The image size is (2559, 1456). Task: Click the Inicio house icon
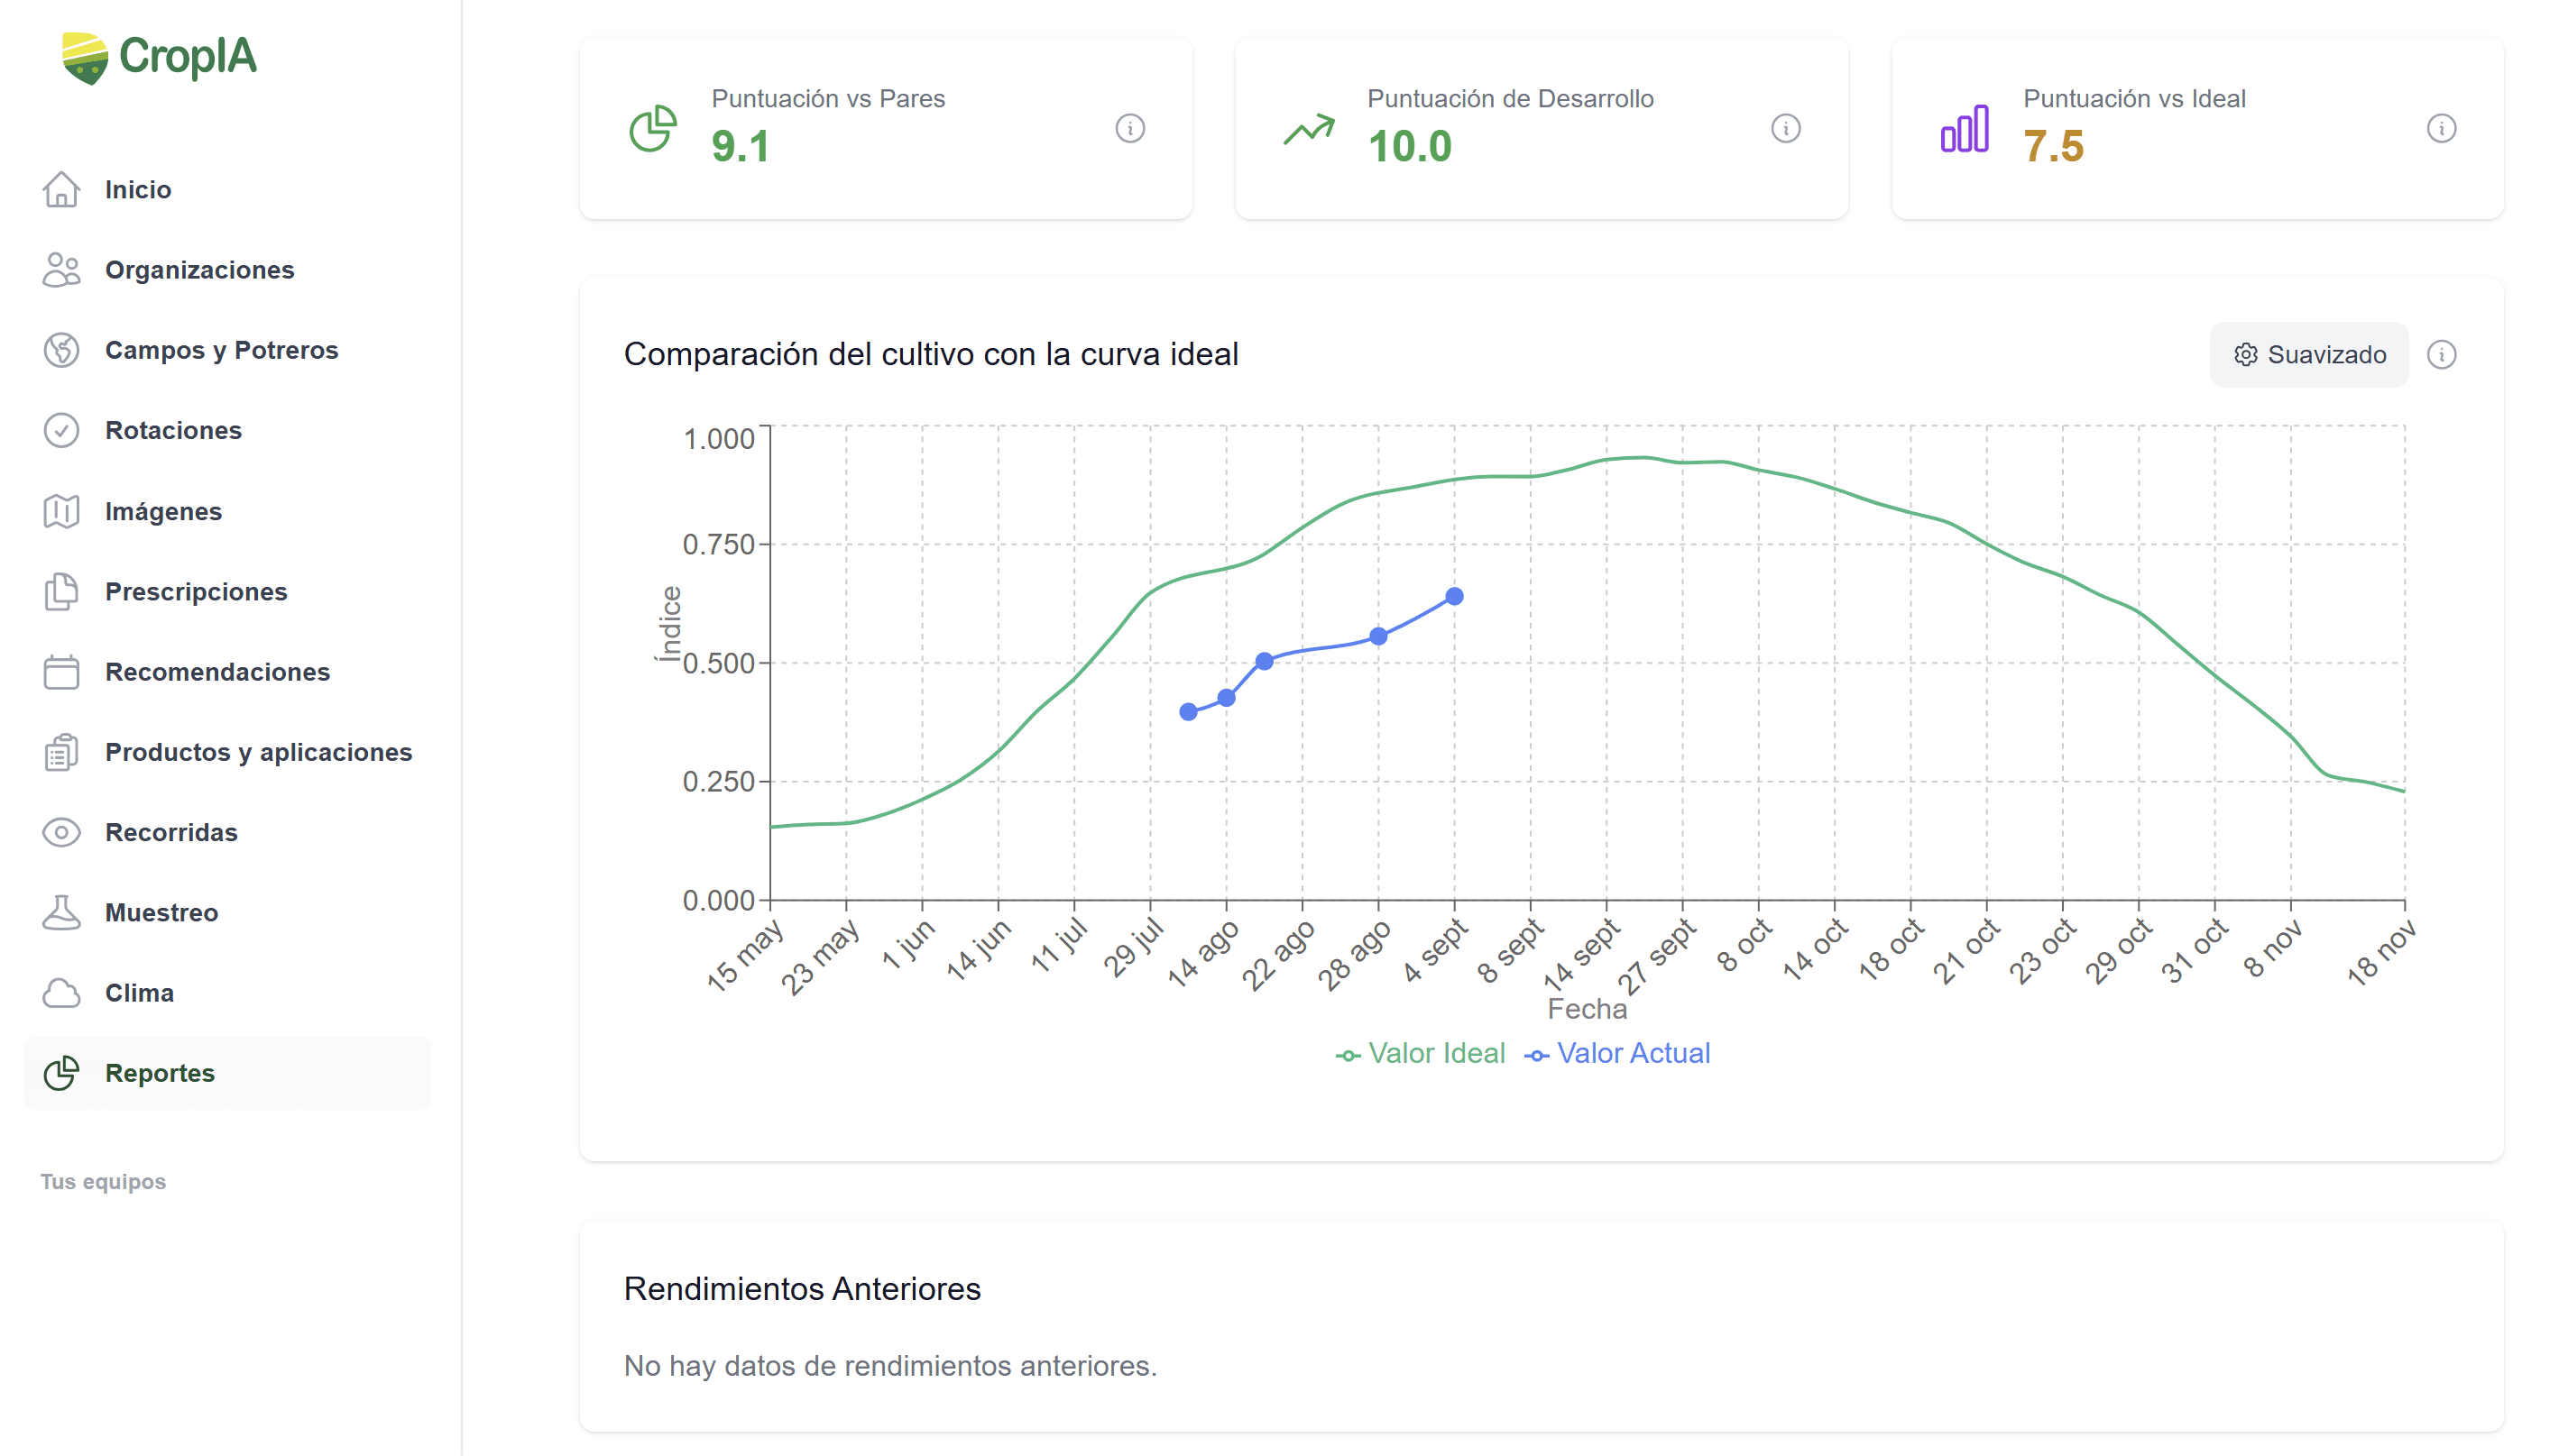(61, 189)
